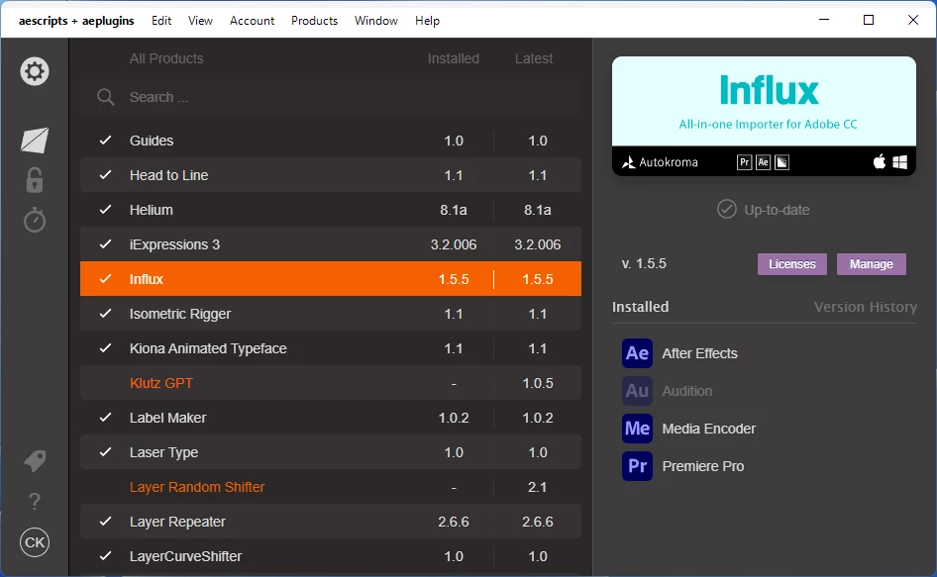Open the Products menu
The image size is (937, 577).
314,21
